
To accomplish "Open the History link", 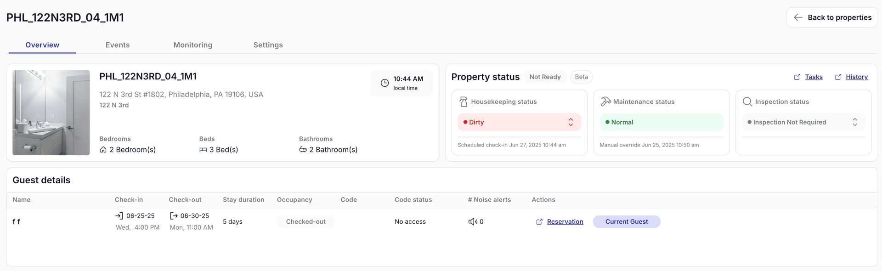I will click(x=856, y=77).
